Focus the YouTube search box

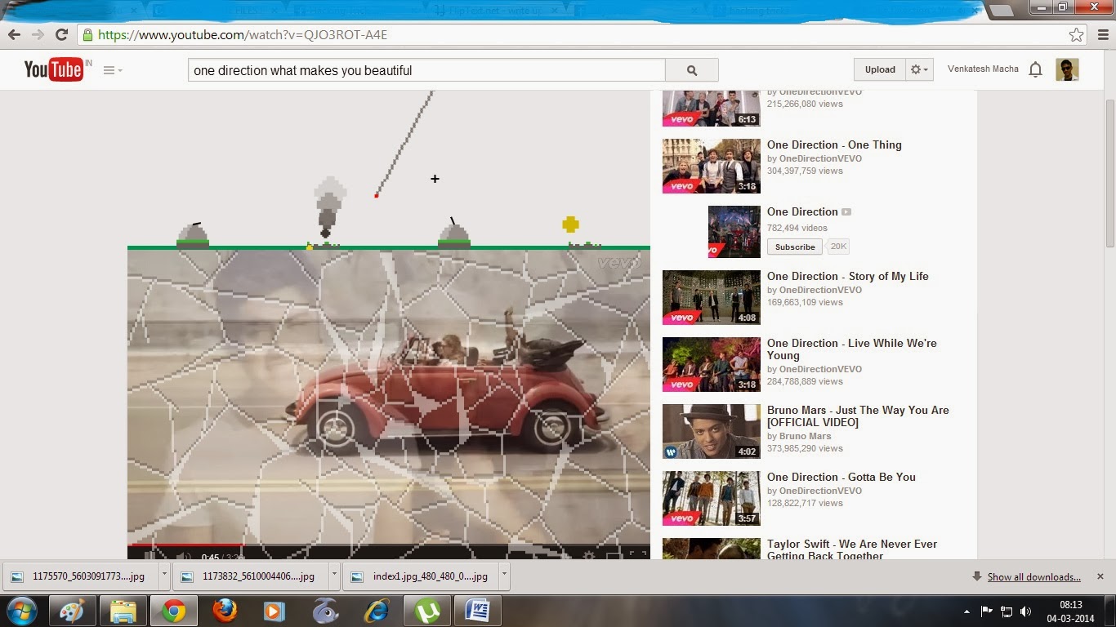(x=426, y=70)
